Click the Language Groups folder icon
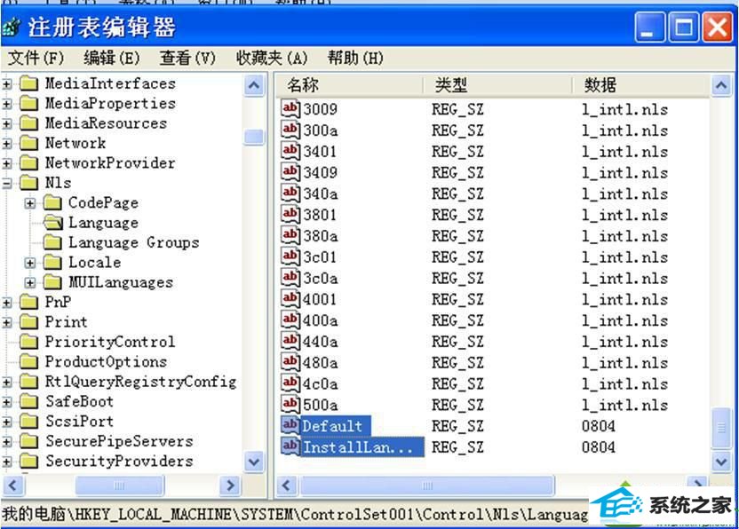Screen dimensions: 739x529 52,242
